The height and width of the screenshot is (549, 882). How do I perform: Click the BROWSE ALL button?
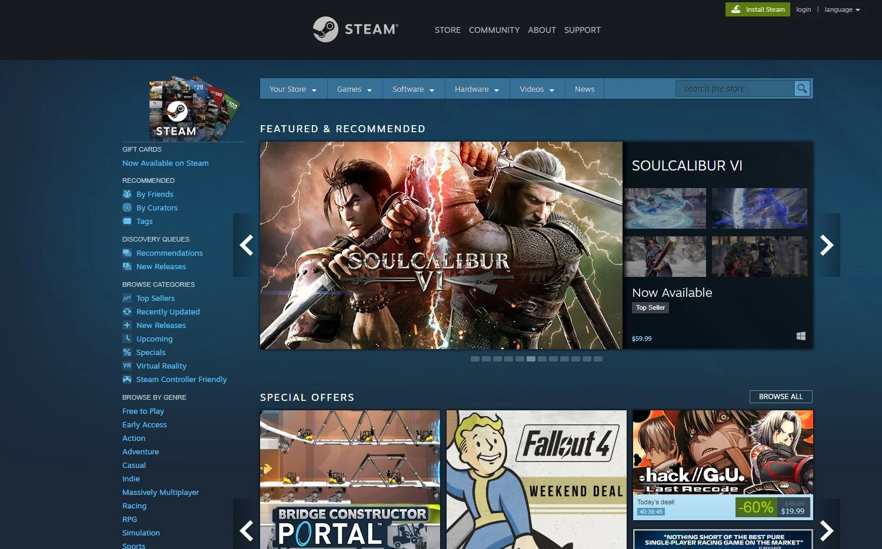[781, 397]
